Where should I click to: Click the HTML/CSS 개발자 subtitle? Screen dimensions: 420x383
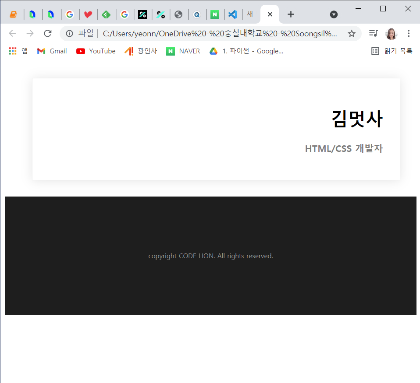tap(344, 148)
